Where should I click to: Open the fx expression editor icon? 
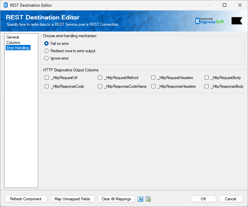tap(140, 199)
